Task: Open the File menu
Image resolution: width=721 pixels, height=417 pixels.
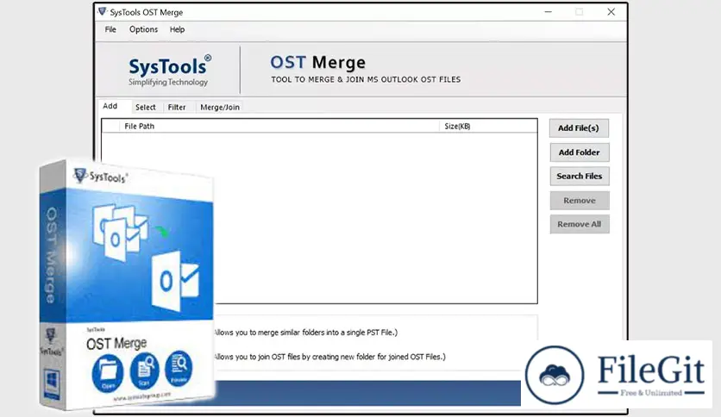Action: pyautogui.click(x=110, y=29)
